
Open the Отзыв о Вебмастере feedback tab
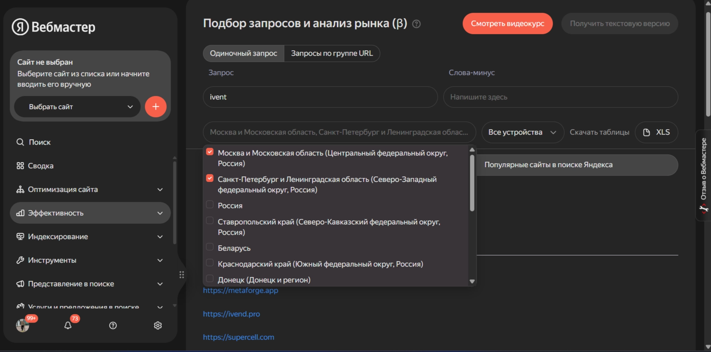704,176
